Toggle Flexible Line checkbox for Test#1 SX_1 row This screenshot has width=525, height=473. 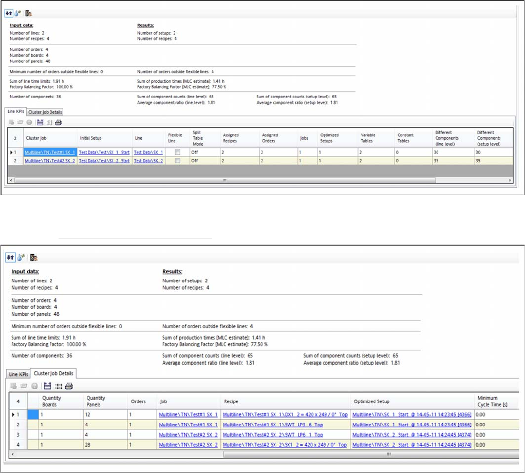pos(177,153)
